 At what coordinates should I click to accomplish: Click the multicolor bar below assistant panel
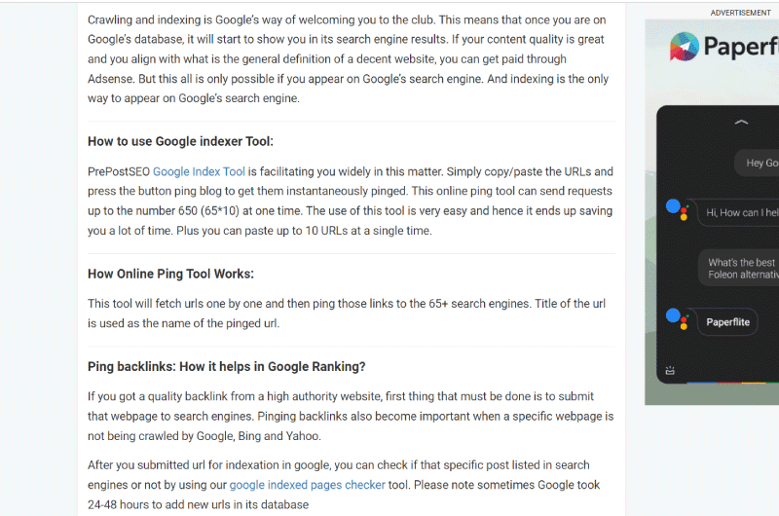(733, 383)
